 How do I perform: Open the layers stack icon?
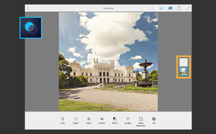pyautogui.click(x=161, y=8)
